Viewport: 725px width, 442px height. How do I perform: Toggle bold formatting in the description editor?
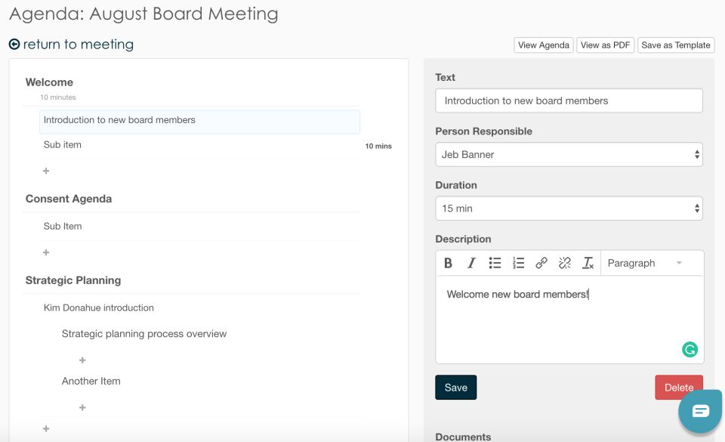click(447, 263)
